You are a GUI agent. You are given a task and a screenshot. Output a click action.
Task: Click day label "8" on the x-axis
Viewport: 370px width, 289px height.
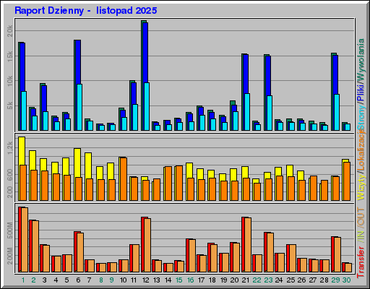click(x=101, y=280)
